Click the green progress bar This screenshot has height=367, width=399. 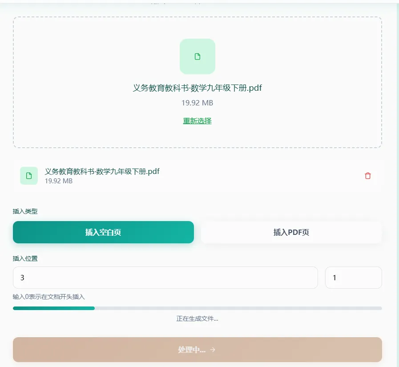(x=197, y=308)
